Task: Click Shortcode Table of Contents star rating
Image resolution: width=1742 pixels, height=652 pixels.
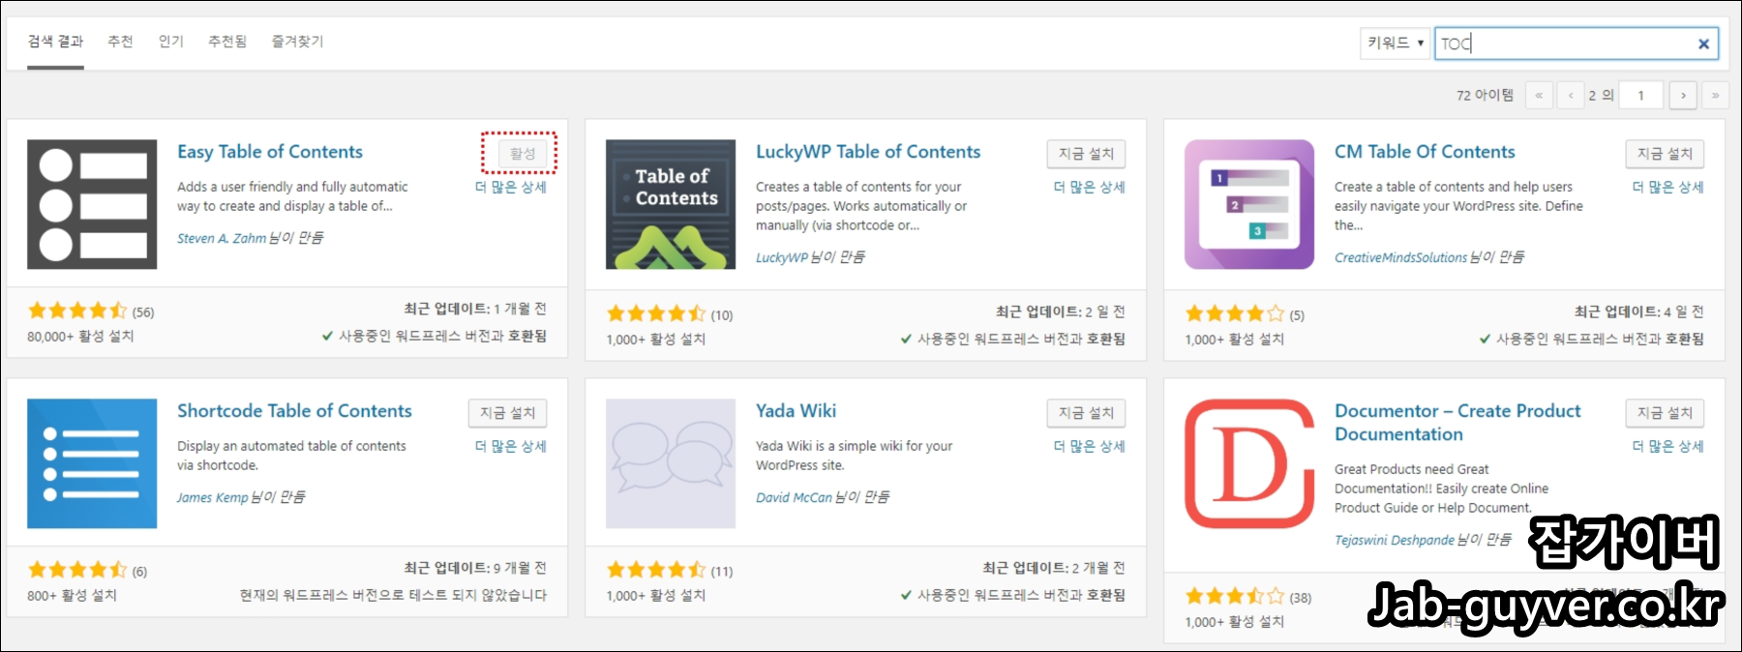Action: [x=77, y=570]
